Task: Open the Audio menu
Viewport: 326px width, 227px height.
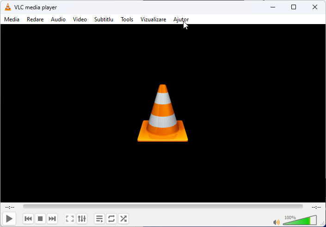Action: pos(58,19)
